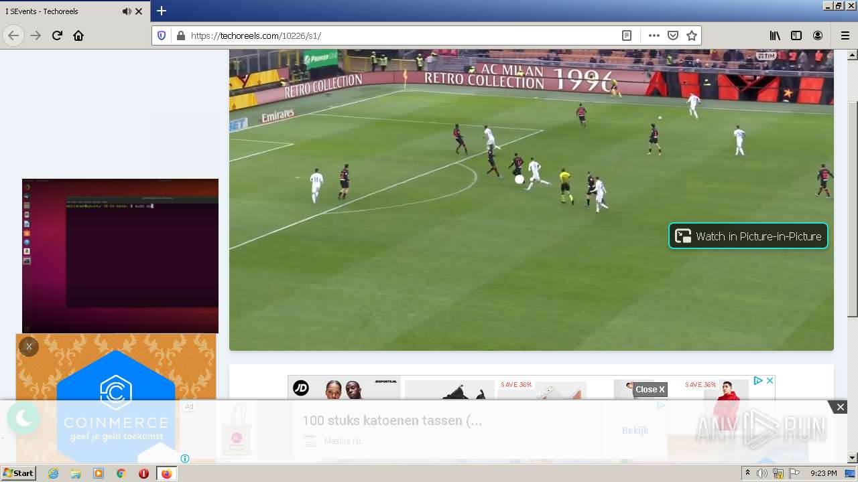The width and height of the screenshot is (858, 482).
Task: Bookmark this page with star
Action: (692, 35)
